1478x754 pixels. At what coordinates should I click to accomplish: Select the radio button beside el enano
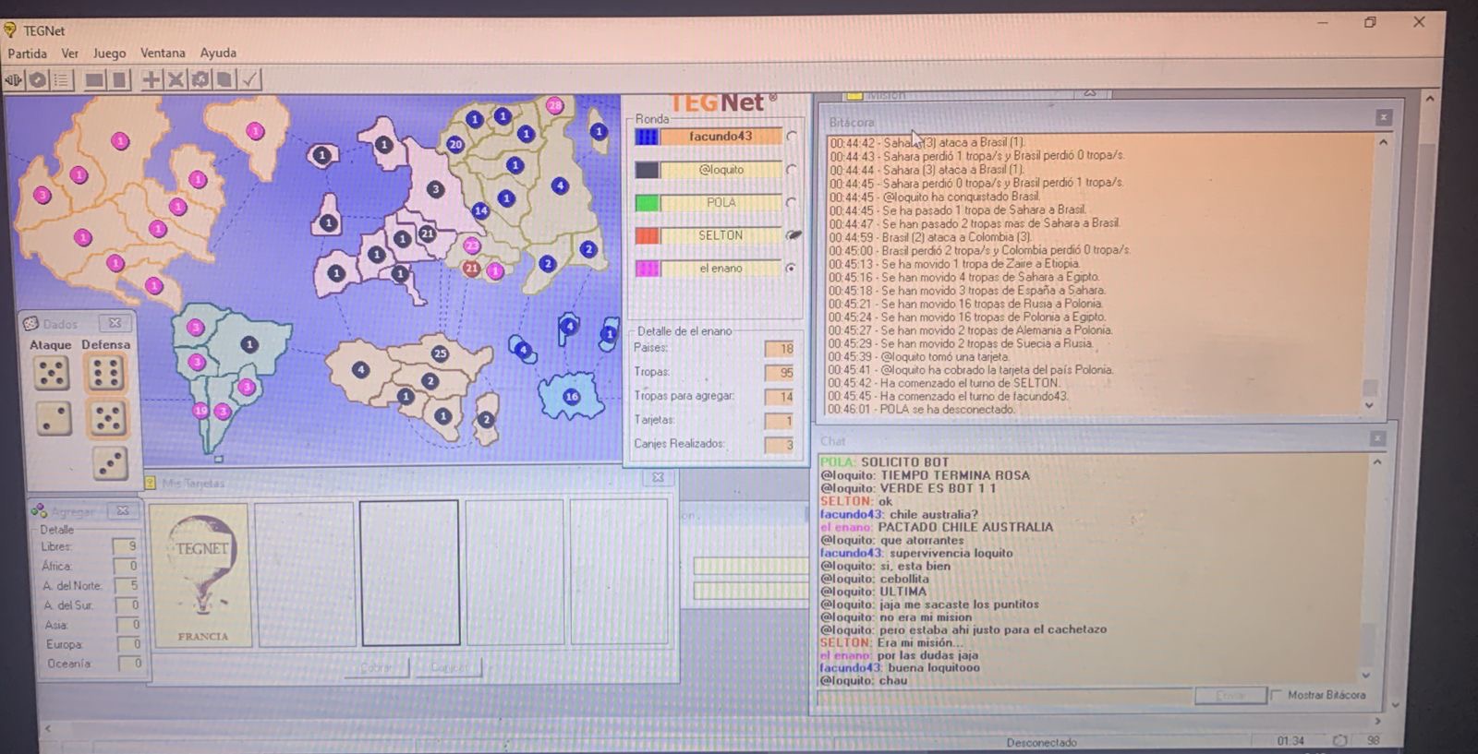tap(791, 269)
